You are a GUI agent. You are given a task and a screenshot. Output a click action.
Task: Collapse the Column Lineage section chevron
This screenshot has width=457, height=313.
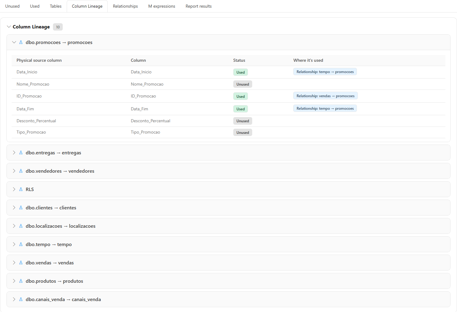9,27
